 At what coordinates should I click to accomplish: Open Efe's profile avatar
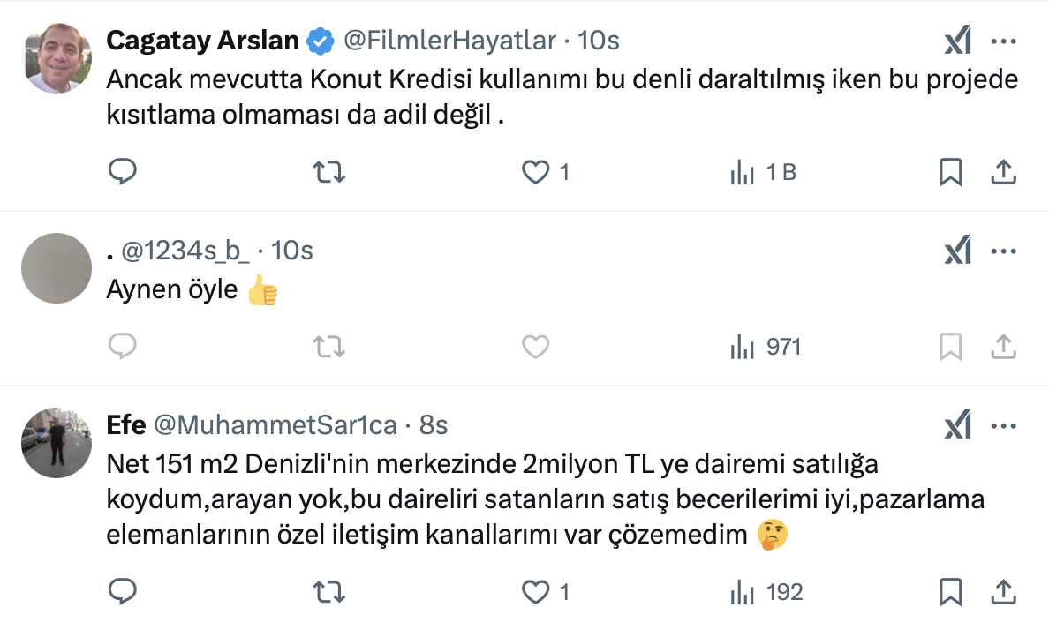pos(56,443)
